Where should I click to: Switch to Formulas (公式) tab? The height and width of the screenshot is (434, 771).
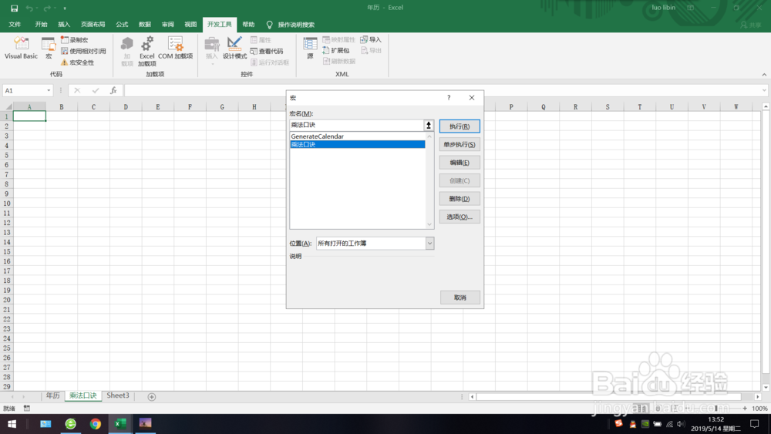[122, 25]
